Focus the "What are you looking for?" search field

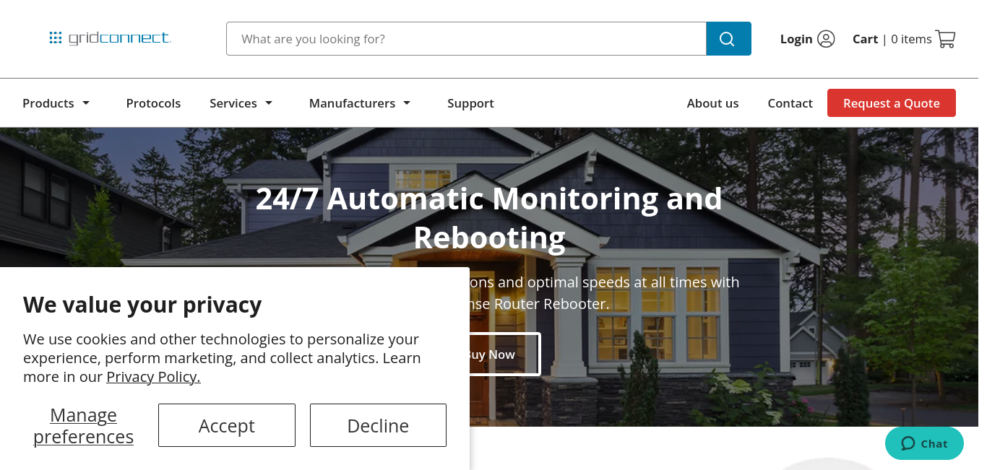466,39
